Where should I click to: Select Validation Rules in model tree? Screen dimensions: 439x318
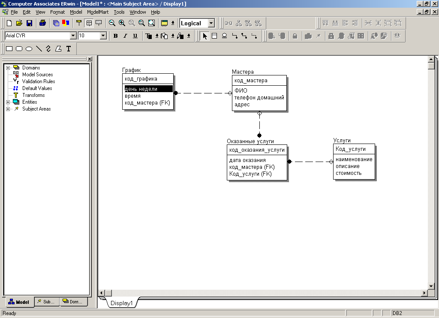pos(39,81)
